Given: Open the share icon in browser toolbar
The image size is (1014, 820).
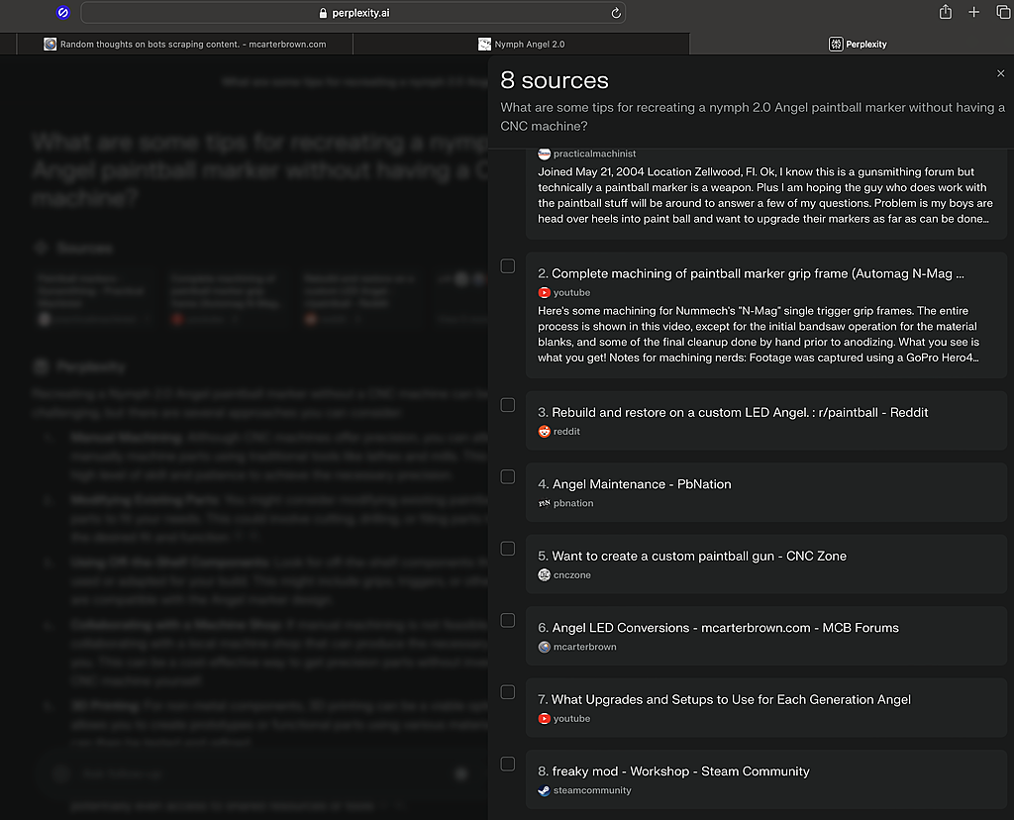Looking at the screenshot, I should coord(945,12).
